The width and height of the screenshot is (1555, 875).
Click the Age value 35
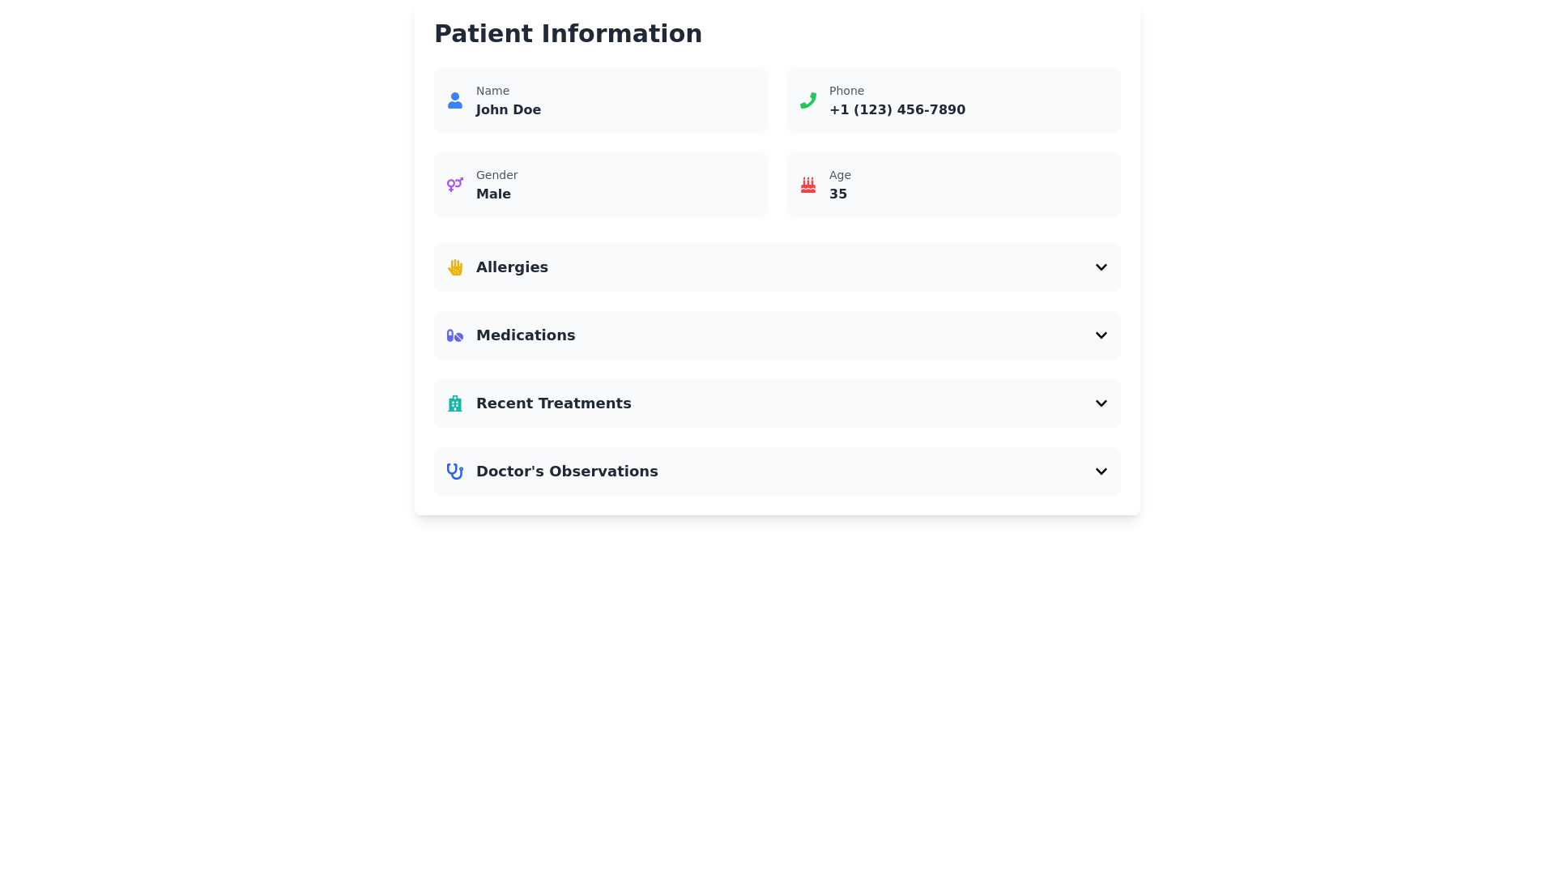tap(837, 194)
